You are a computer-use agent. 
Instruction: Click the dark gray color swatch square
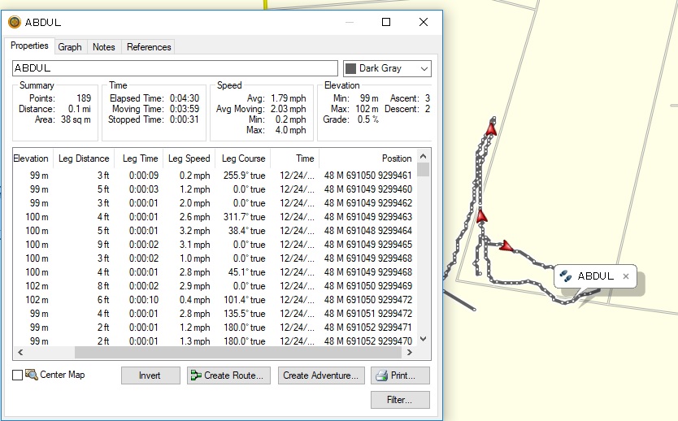pos(351,68)
